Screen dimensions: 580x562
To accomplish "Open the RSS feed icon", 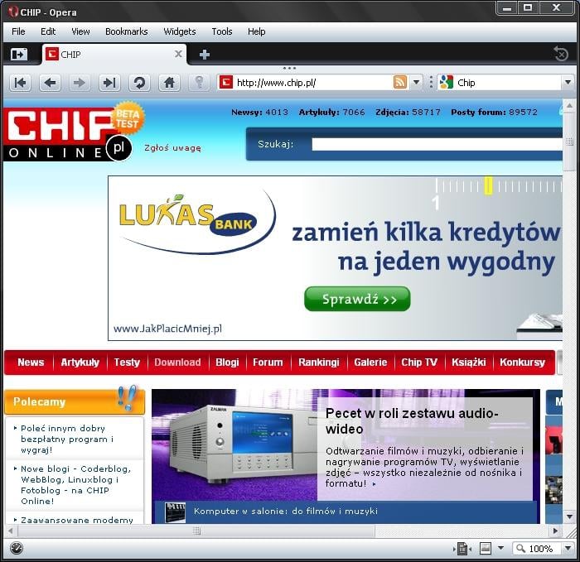I will tap(400, 82).
